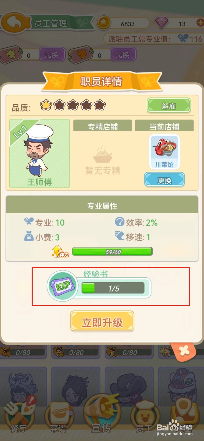Tap the EXP book icon
This screenshot has width=204, height=441.
[x=63, y=286]
